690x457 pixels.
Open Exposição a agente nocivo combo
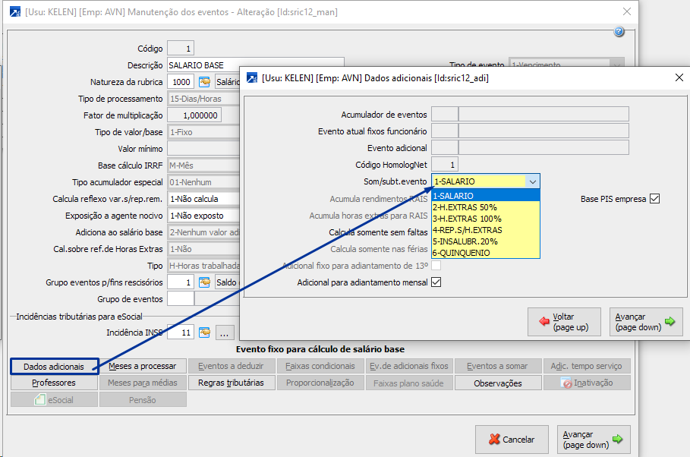click(203, 216)
